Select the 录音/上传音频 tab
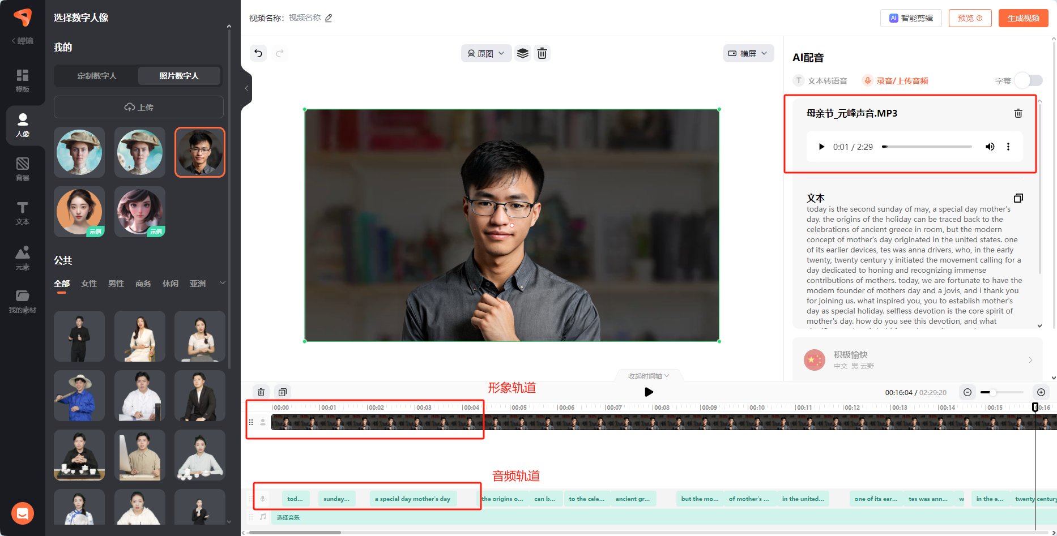 (896, 80)
